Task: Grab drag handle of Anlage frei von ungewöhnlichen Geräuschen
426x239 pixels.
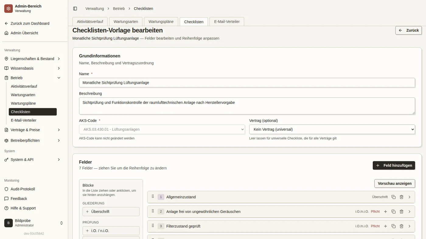Action: point(153,211)
